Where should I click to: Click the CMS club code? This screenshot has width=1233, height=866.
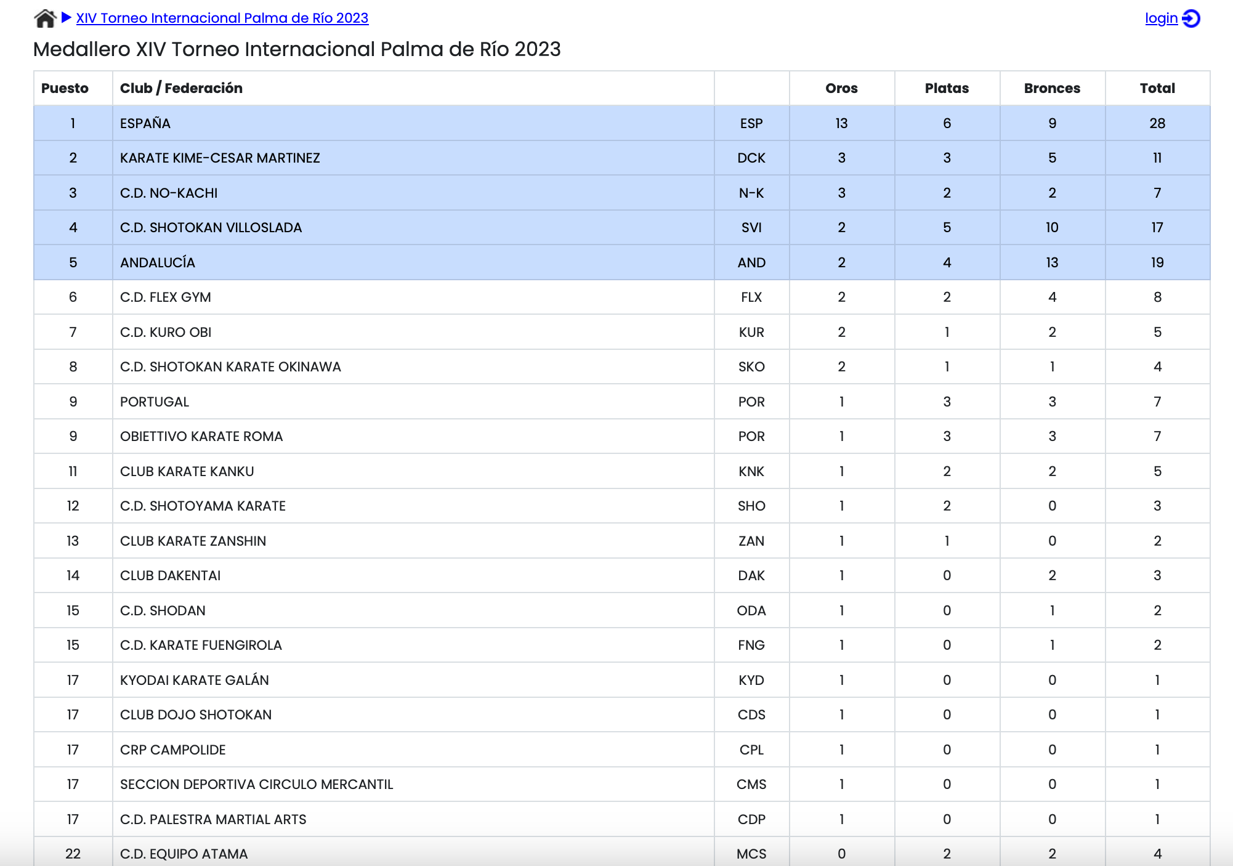pyautogui.click(x=751, y=784)
